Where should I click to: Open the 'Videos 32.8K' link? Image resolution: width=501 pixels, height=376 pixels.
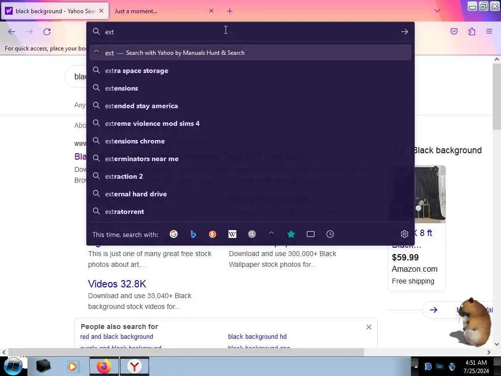pyautogui.click(x=117, y=284)
